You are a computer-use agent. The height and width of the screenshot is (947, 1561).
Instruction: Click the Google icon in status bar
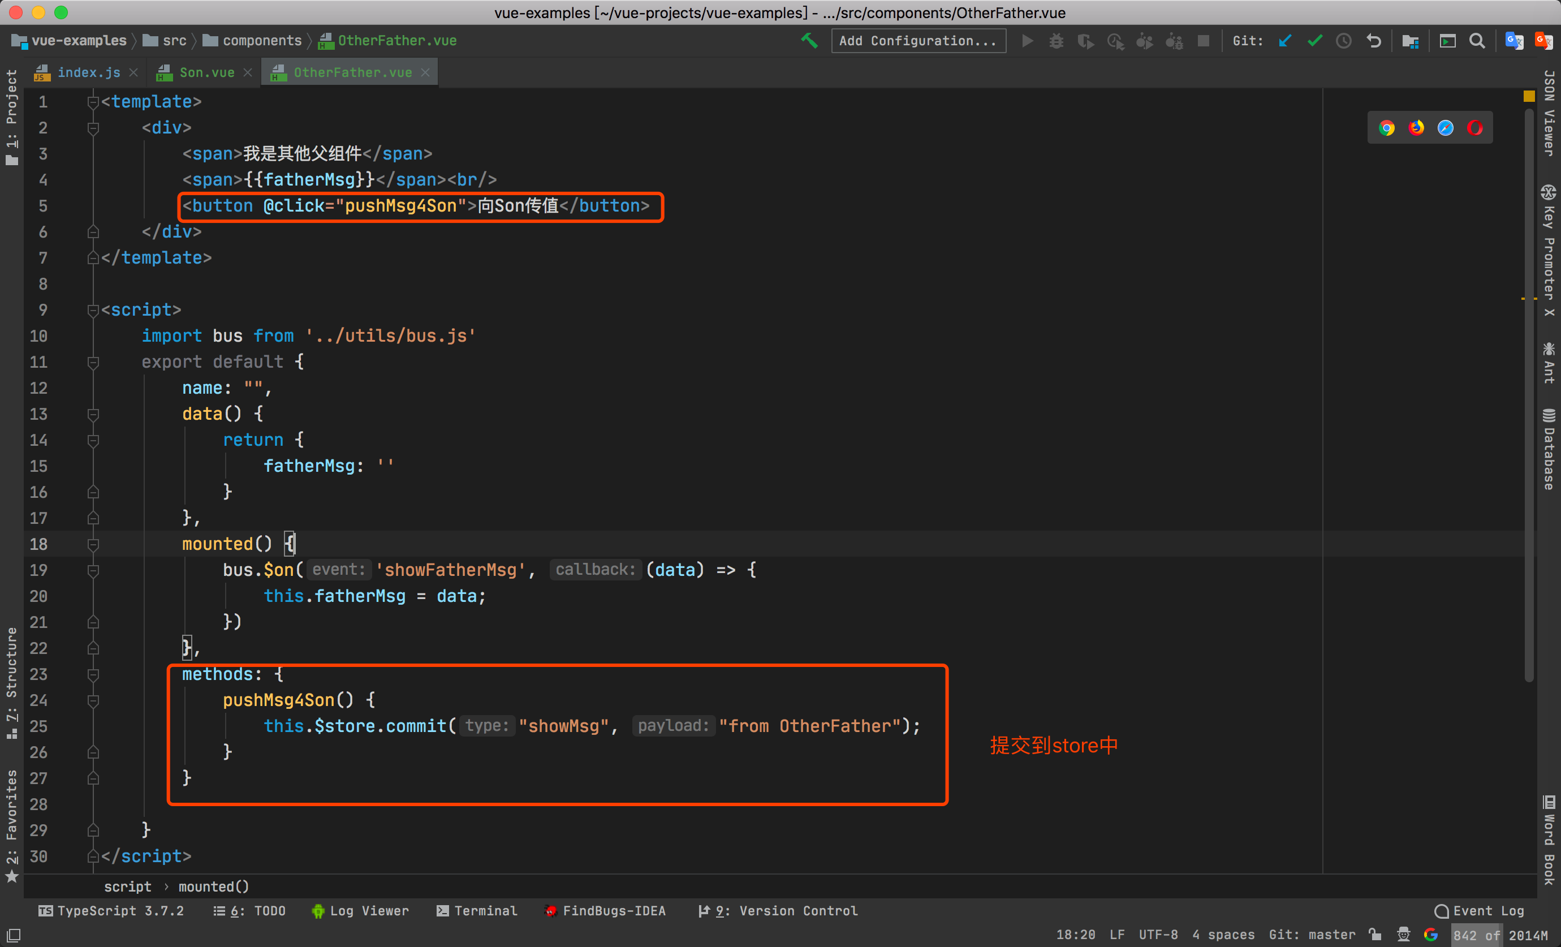click(1430, 935)
